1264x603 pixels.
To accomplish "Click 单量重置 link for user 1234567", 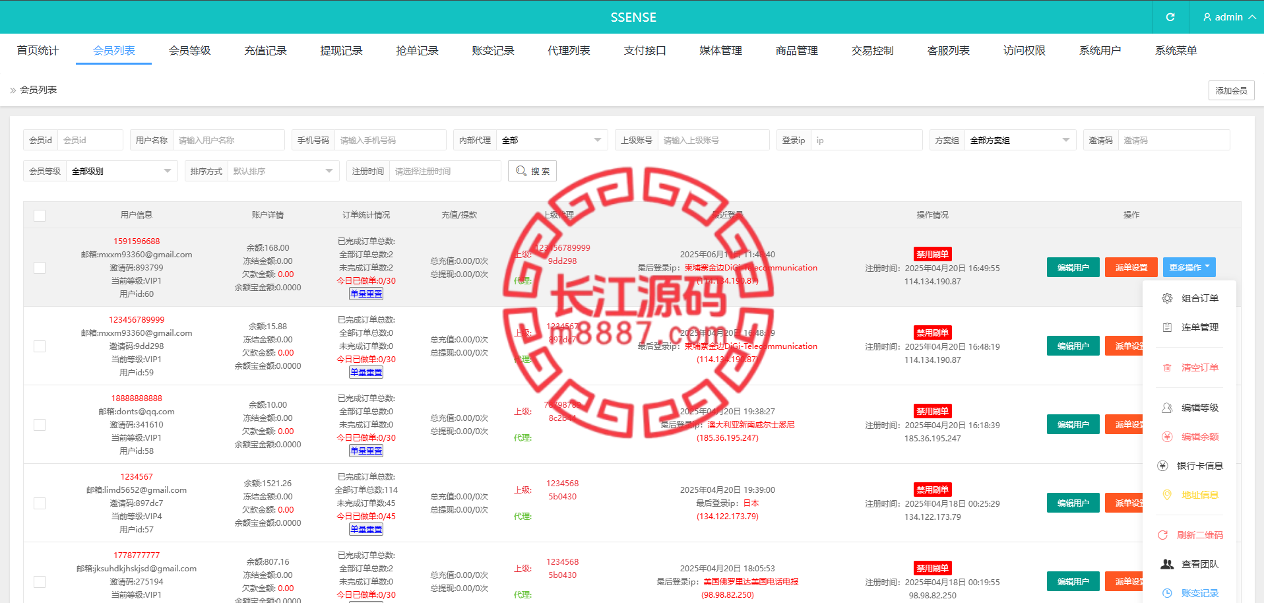I will pos(366,529).
